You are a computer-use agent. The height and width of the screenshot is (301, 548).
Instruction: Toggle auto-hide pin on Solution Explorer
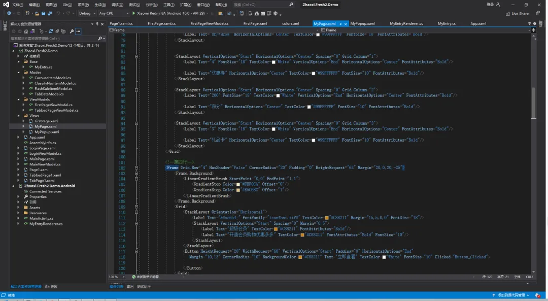pos(97,24)
